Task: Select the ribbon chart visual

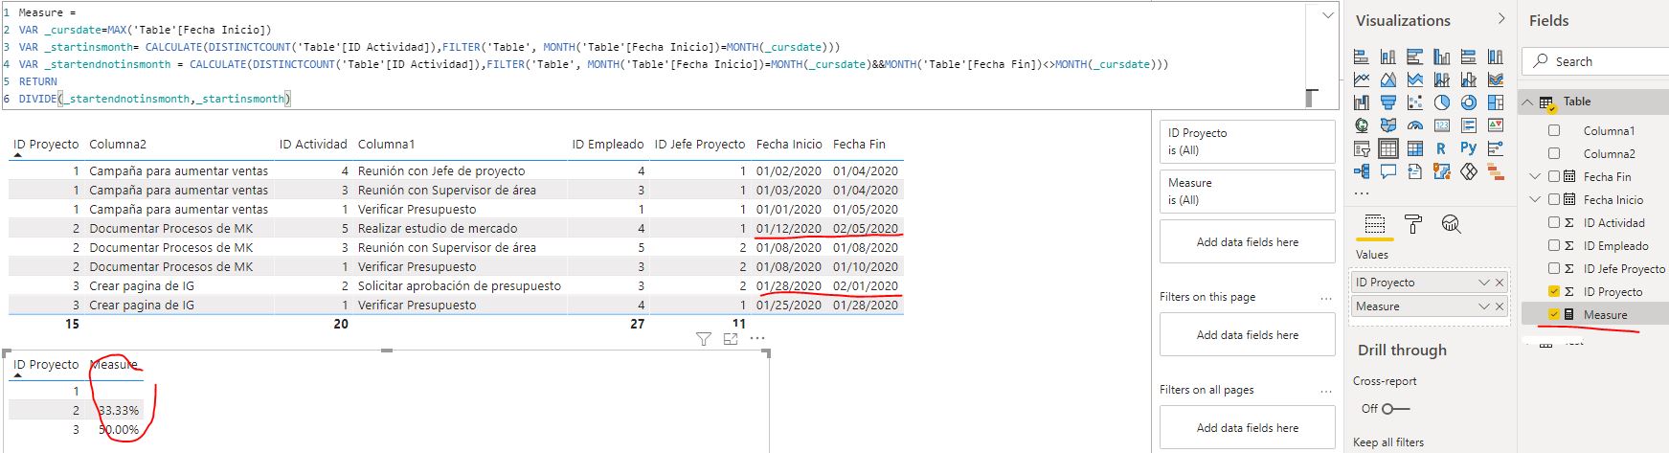Action: (1495, 79)
